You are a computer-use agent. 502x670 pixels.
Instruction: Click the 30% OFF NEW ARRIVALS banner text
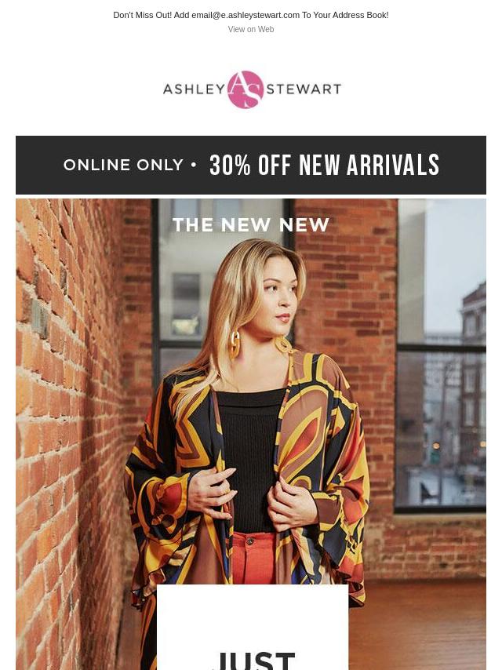coord(324,165)
